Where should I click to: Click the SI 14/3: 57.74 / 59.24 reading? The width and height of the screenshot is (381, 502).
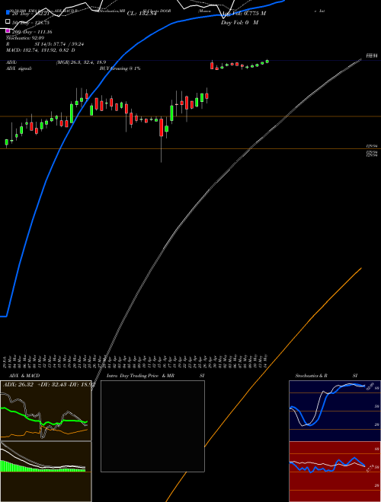59,44
